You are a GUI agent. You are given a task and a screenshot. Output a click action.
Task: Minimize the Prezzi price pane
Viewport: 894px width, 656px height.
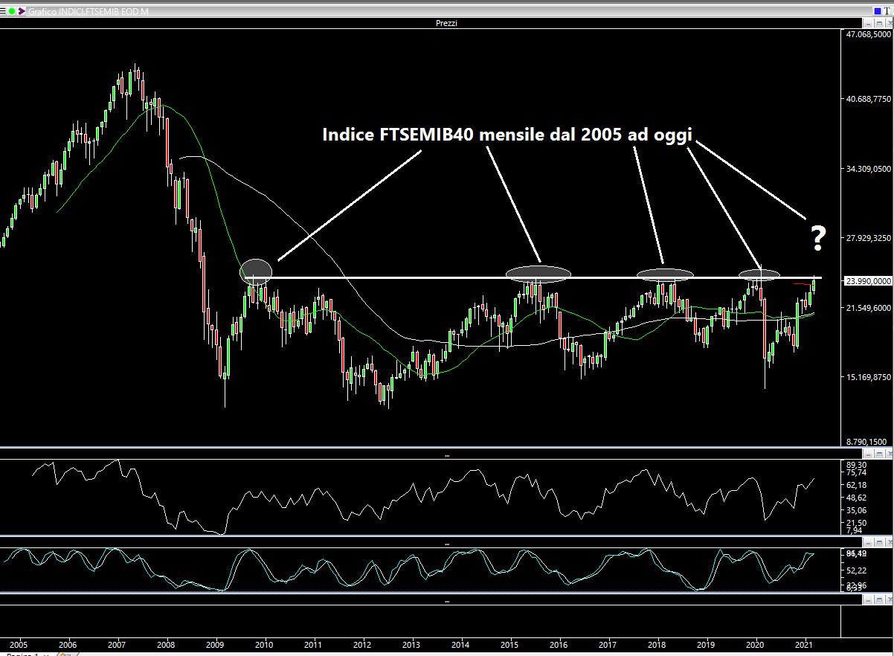(868, 24)
